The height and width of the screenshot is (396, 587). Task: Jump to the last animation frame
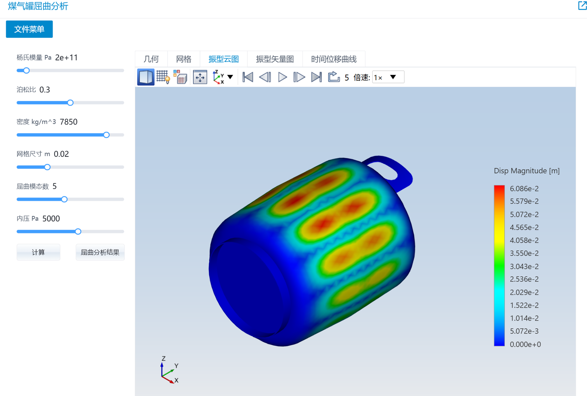pyautogui.click(x=316, y=77)
